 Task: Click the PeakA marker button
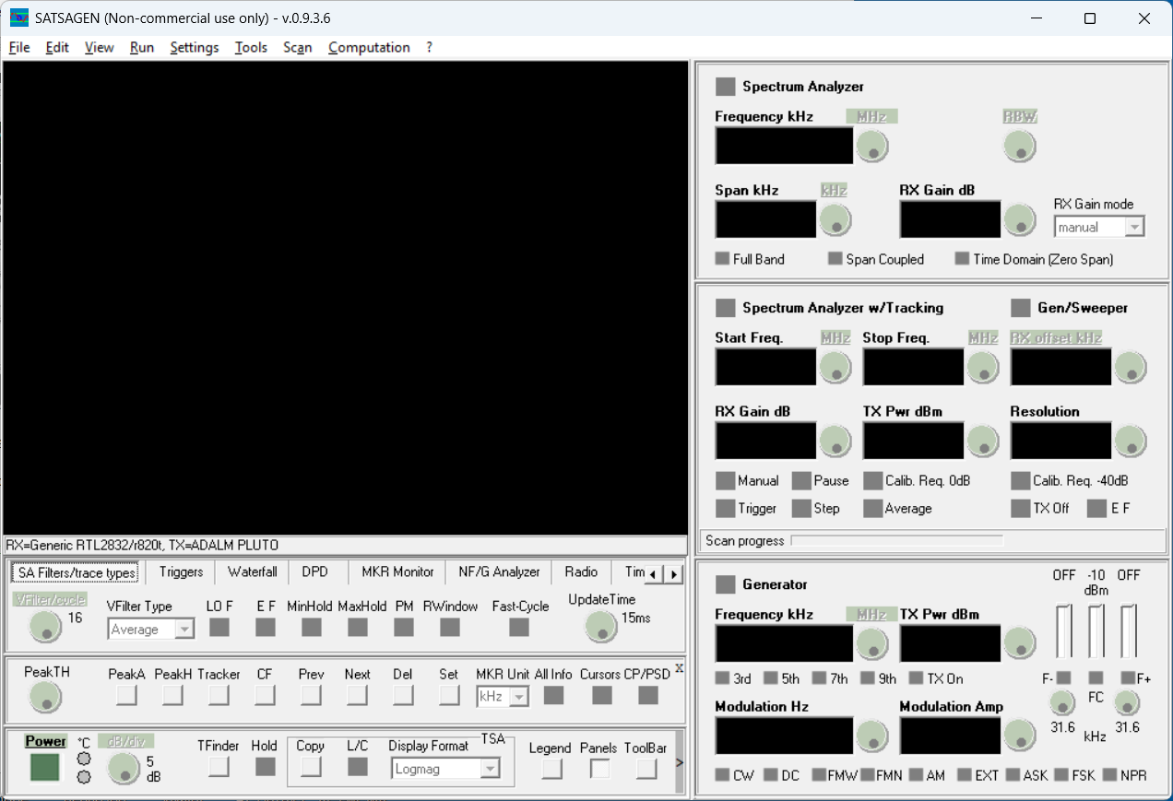tap(126, 695)
